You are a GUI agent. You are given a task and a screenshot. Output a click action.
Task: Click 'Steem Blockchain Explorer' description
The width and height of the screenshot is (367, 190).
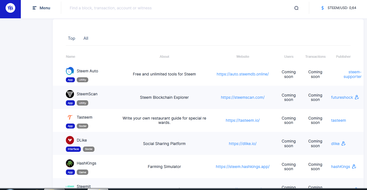164,97
